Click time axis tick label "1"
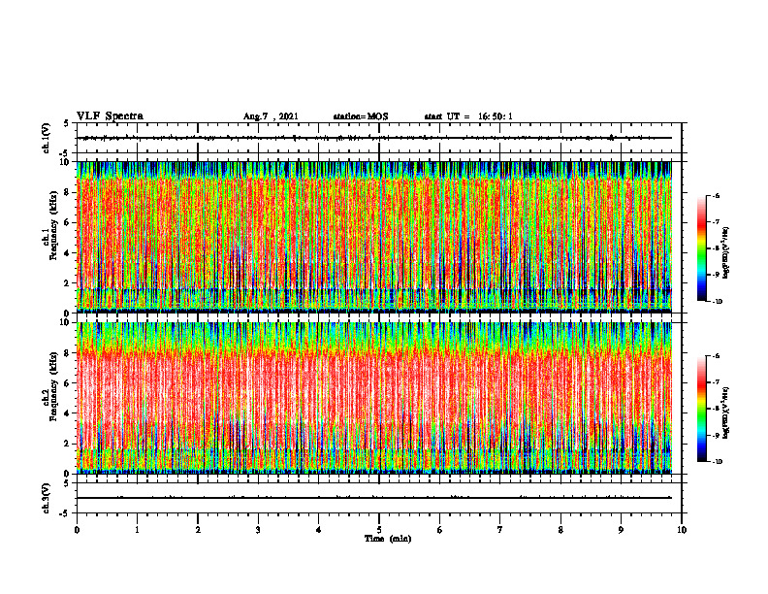The width and height of the screenshot is (768, 594). click(137, 530)
